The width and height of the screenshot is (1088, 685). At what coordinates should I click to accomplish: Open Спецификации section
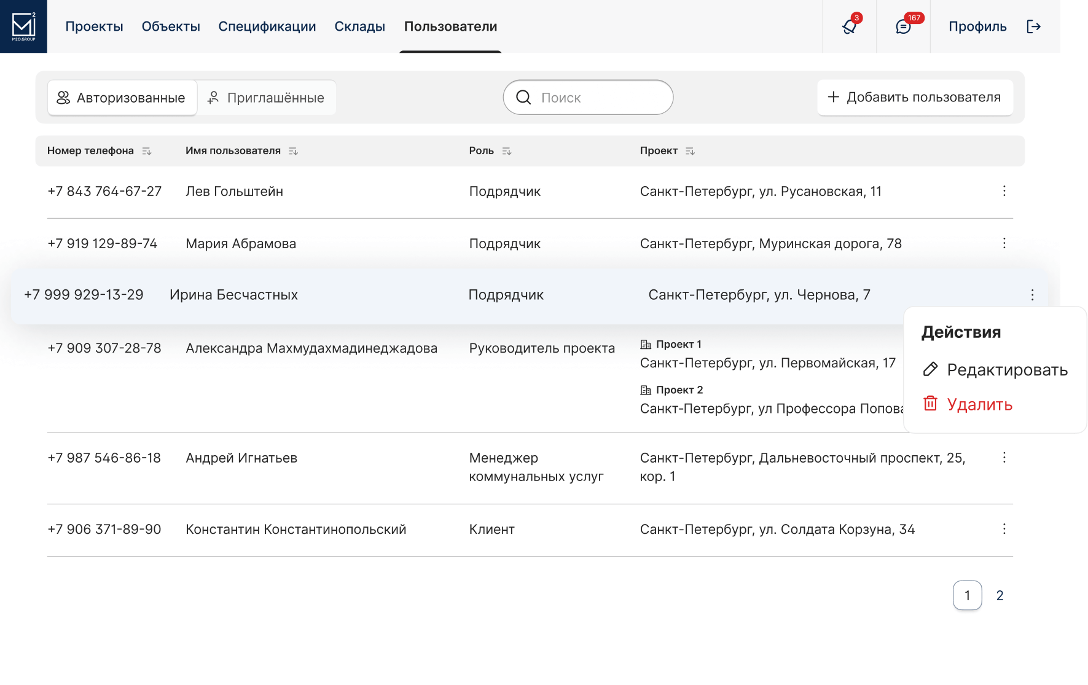point(267,26)
